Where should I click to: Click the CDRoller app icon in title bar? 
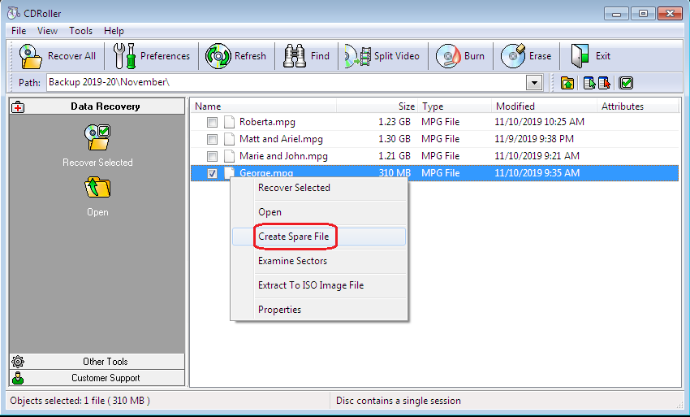click(13, 13)
